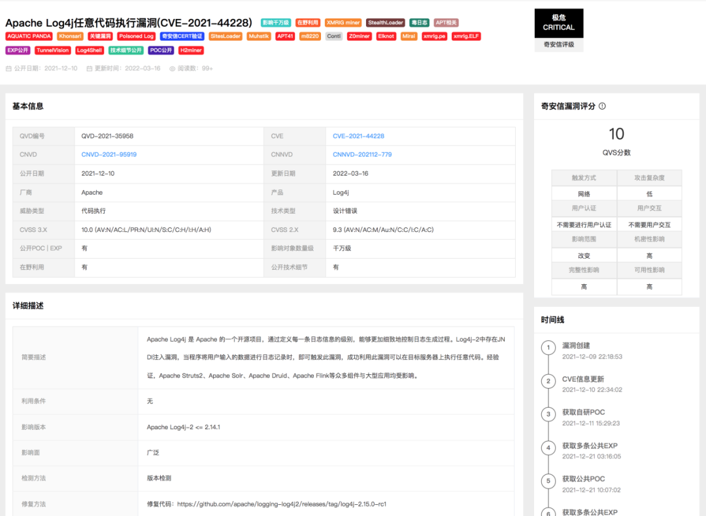This screenshot has height=516, width=706.
Task: Click the score value 不需要进行用户认证
Action: point(584,225)
